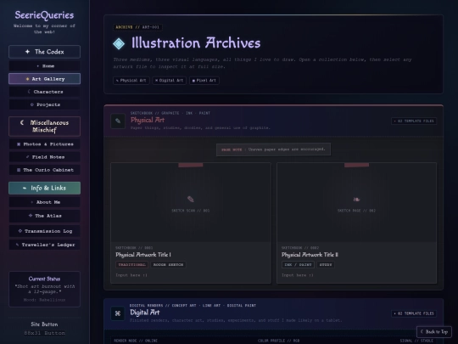Expand the Info & Links section
The width and height of the screenshot is (458, 344).
(44, 188)
